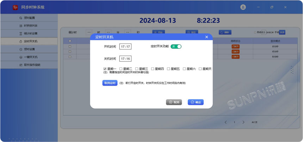The image size is (303, 142).
Task: Go to next page with right arrow
Action: tap(243, 122)
